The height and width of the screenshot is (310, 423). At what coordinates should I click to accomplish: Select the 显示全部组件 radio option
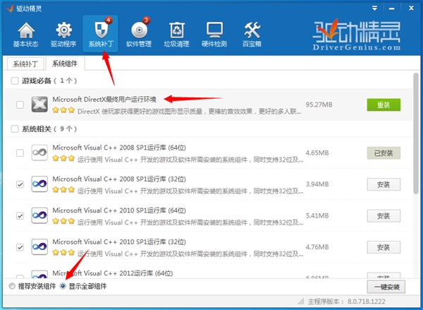(63, 286)
